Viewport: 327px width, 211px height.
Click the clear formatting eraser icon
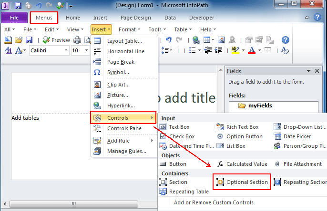[285, 50]
